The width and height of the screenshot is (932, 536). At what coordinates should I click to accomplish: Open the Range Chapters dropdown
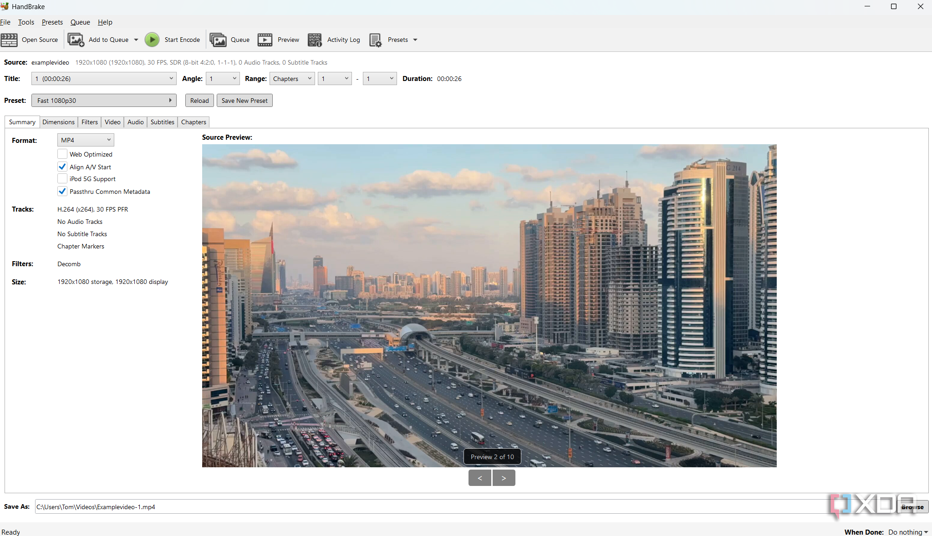292,79
